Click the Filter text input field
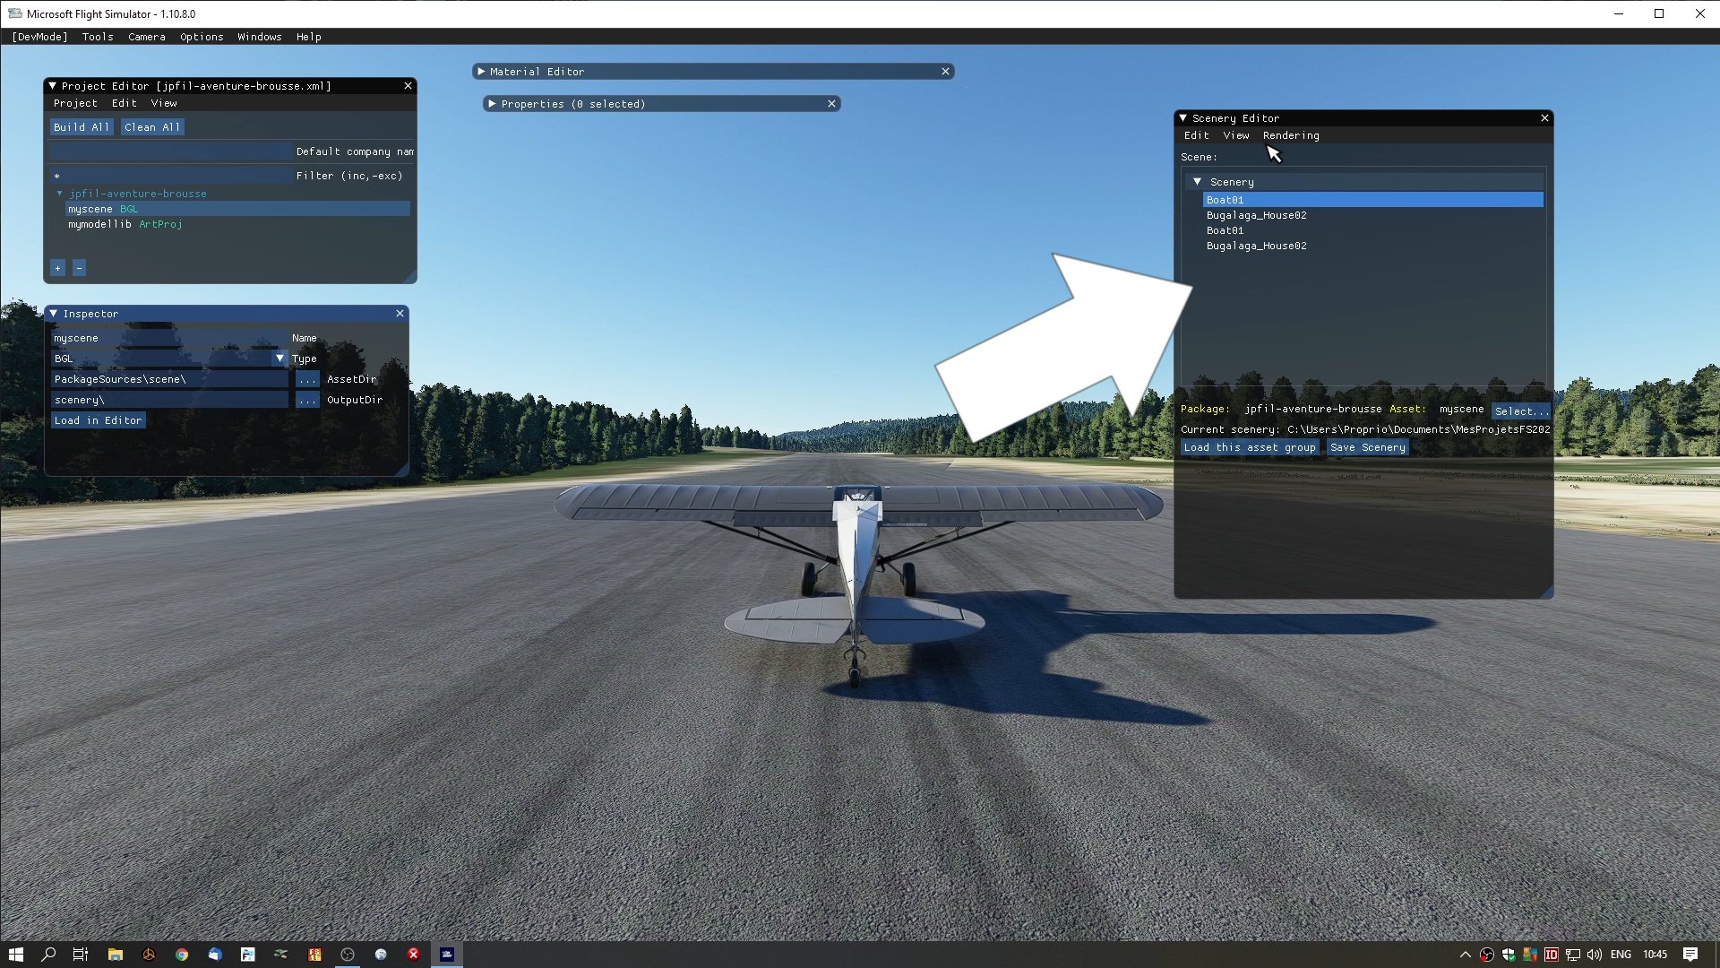Image resolution: width=1720 pixels, height=968 pixels. point(170,176)
